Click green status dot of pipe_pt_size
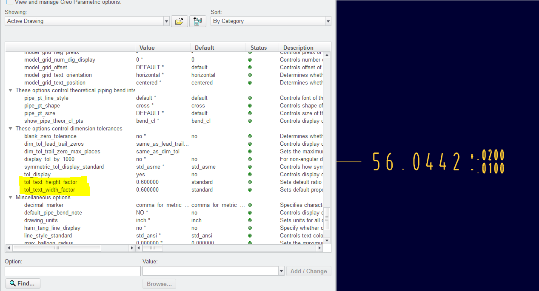539x291 pixels. coord(250,113)
